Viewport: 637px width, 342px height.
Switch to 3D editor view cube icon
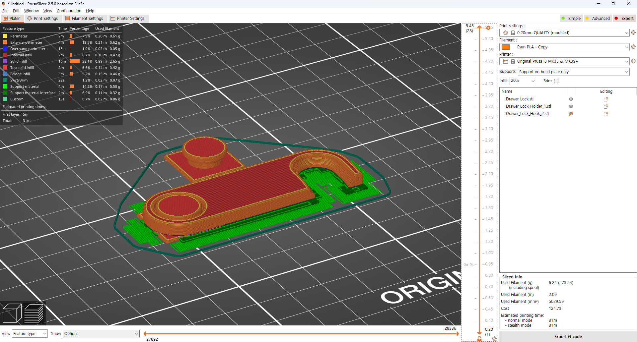[x=12, y=313]
